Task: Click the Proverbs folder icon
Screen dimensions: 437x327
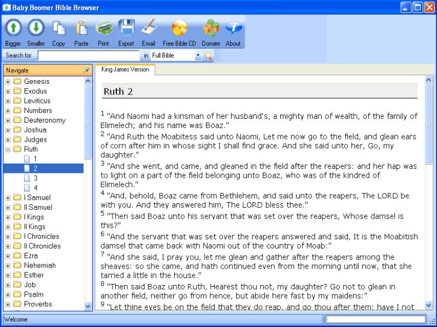Action: pos(17,304)
